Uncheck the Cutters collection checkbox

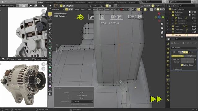click(190, 15)
